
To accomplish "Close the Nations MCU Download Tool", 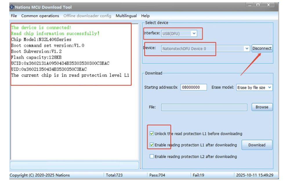I will (x=269, y=5).
